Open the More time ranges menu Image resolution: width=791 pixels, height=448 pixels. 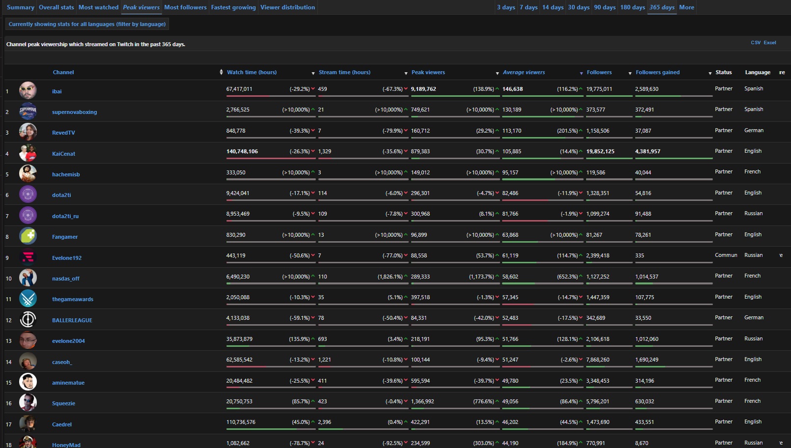687,7
